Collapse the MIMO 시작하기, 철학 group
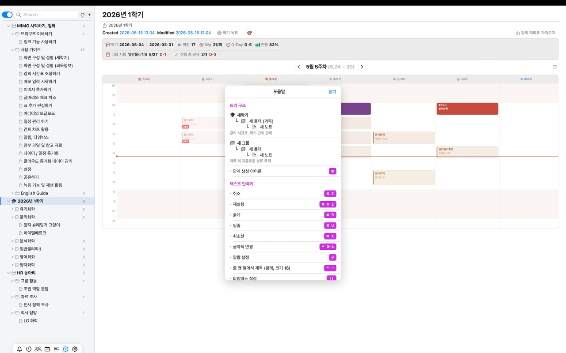This screenshot has width=566, height=353. (x=8, y=26)
